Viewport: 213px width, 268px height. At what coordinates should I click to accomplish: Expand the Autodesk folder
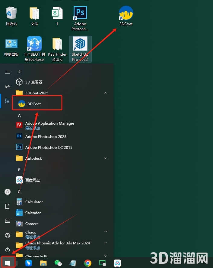[x=106, y=158]
